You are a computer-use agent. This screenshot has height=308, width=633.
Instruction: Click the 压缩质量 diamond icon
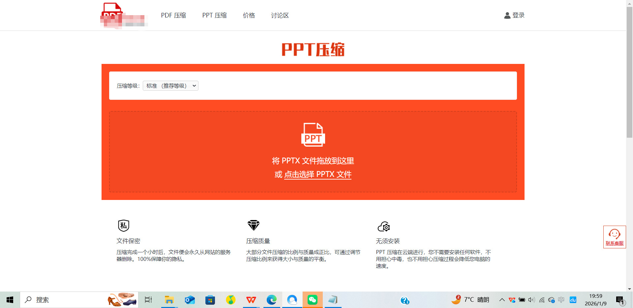254,225
